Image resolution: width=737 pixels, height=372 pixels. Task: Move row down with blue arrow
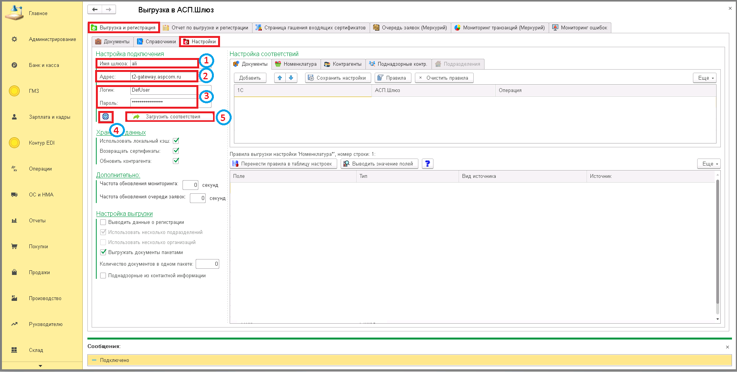(x=291, y=78)
